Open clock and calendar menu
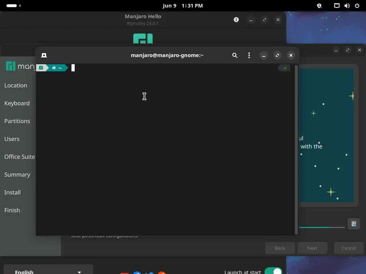Image resolution: width=366 pixels, height=274 pixels. point(183,6)
